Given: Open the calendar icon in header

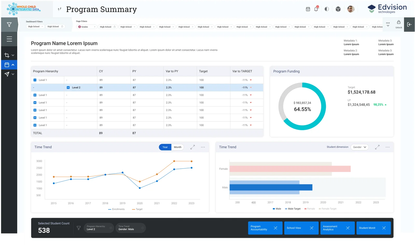Looking at the screenshot, I should click(x=308, y=9).
